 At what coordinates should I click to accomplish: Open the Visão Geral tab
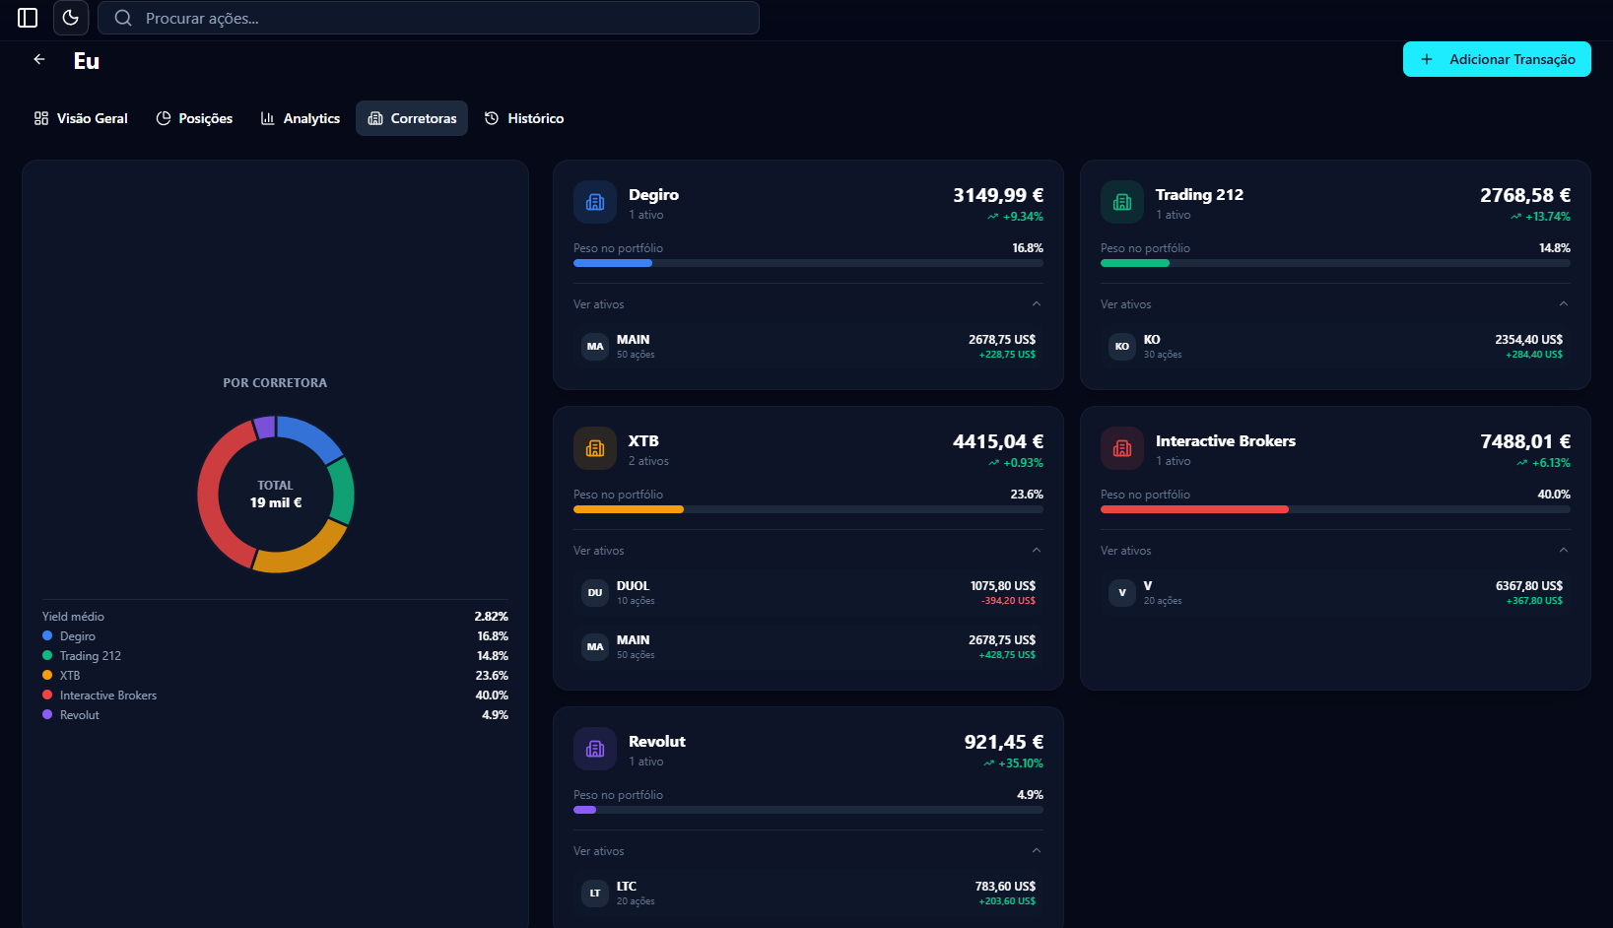pos(81,118)
